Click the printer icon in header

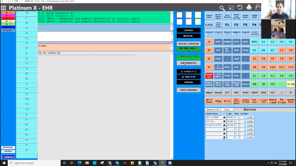[x=249, y=7]
